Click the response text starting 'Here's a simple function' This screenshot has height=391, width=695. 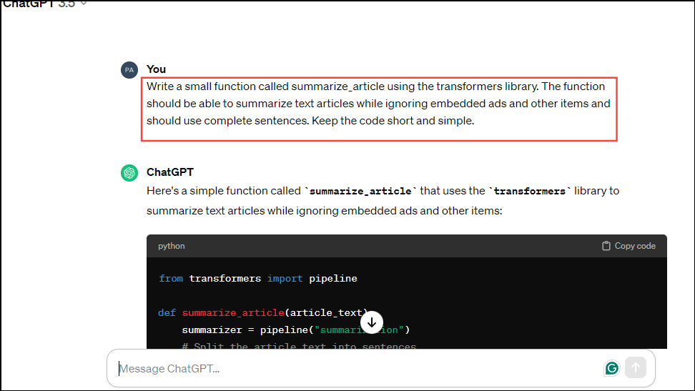coord(383,201)
